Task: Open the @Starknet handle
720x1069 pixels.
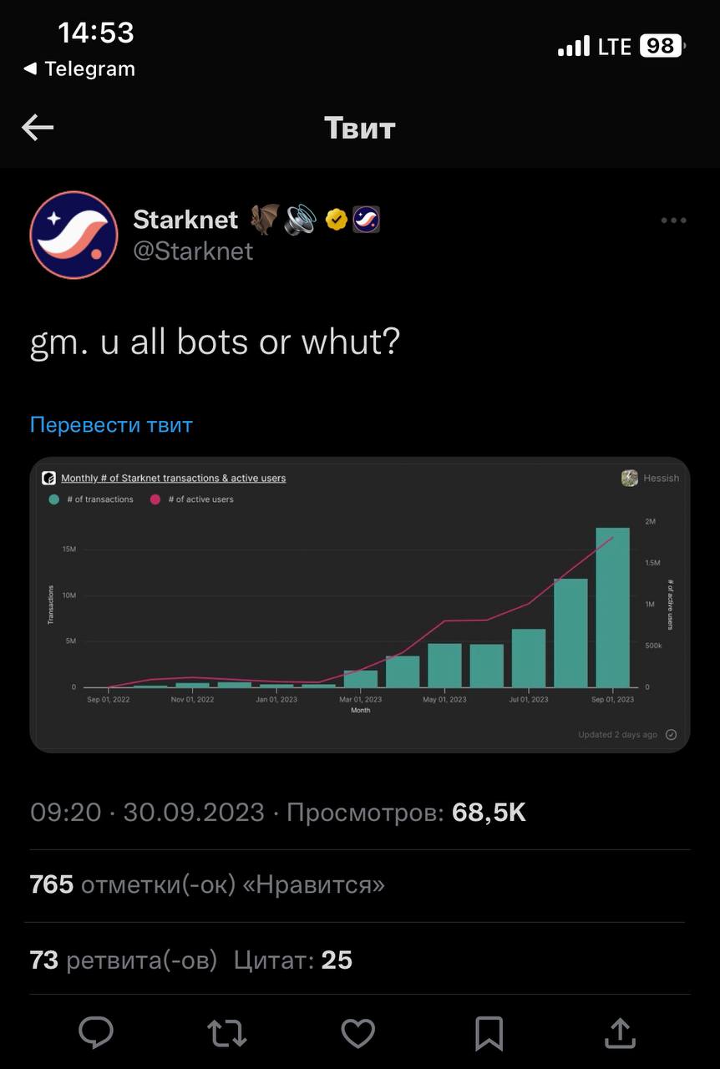Action: (193, 251)
